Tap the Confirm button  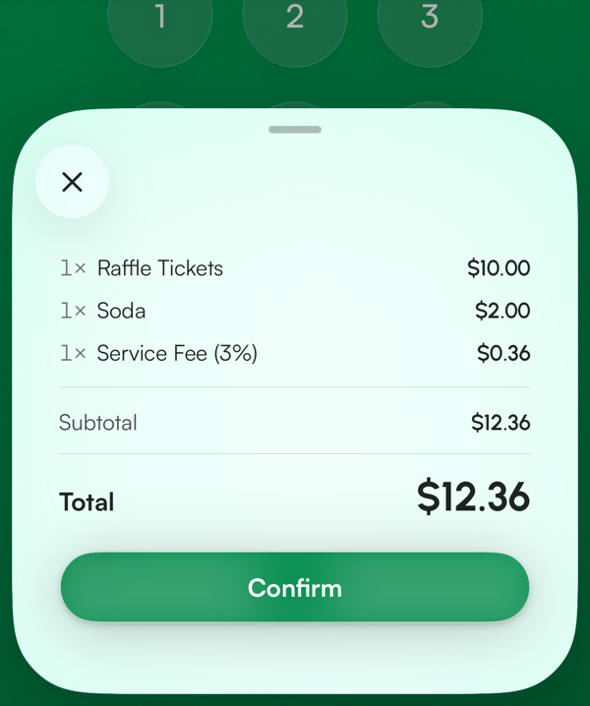coord(295,587)
